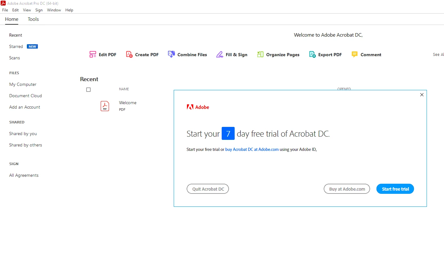The image size is (444, 256).
Task: Click the Comment label
Action: 371,55
